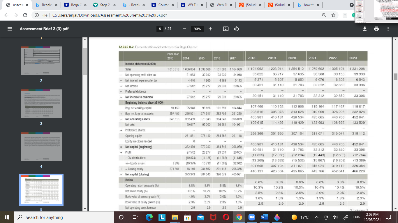Download the Assessment Brief PDF
This screenshot has height=223, width=398.
364,29
